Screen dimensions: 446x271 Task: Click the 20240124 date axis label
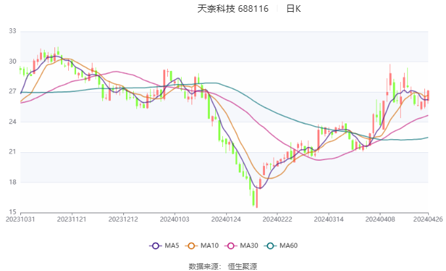pos(226,219)
